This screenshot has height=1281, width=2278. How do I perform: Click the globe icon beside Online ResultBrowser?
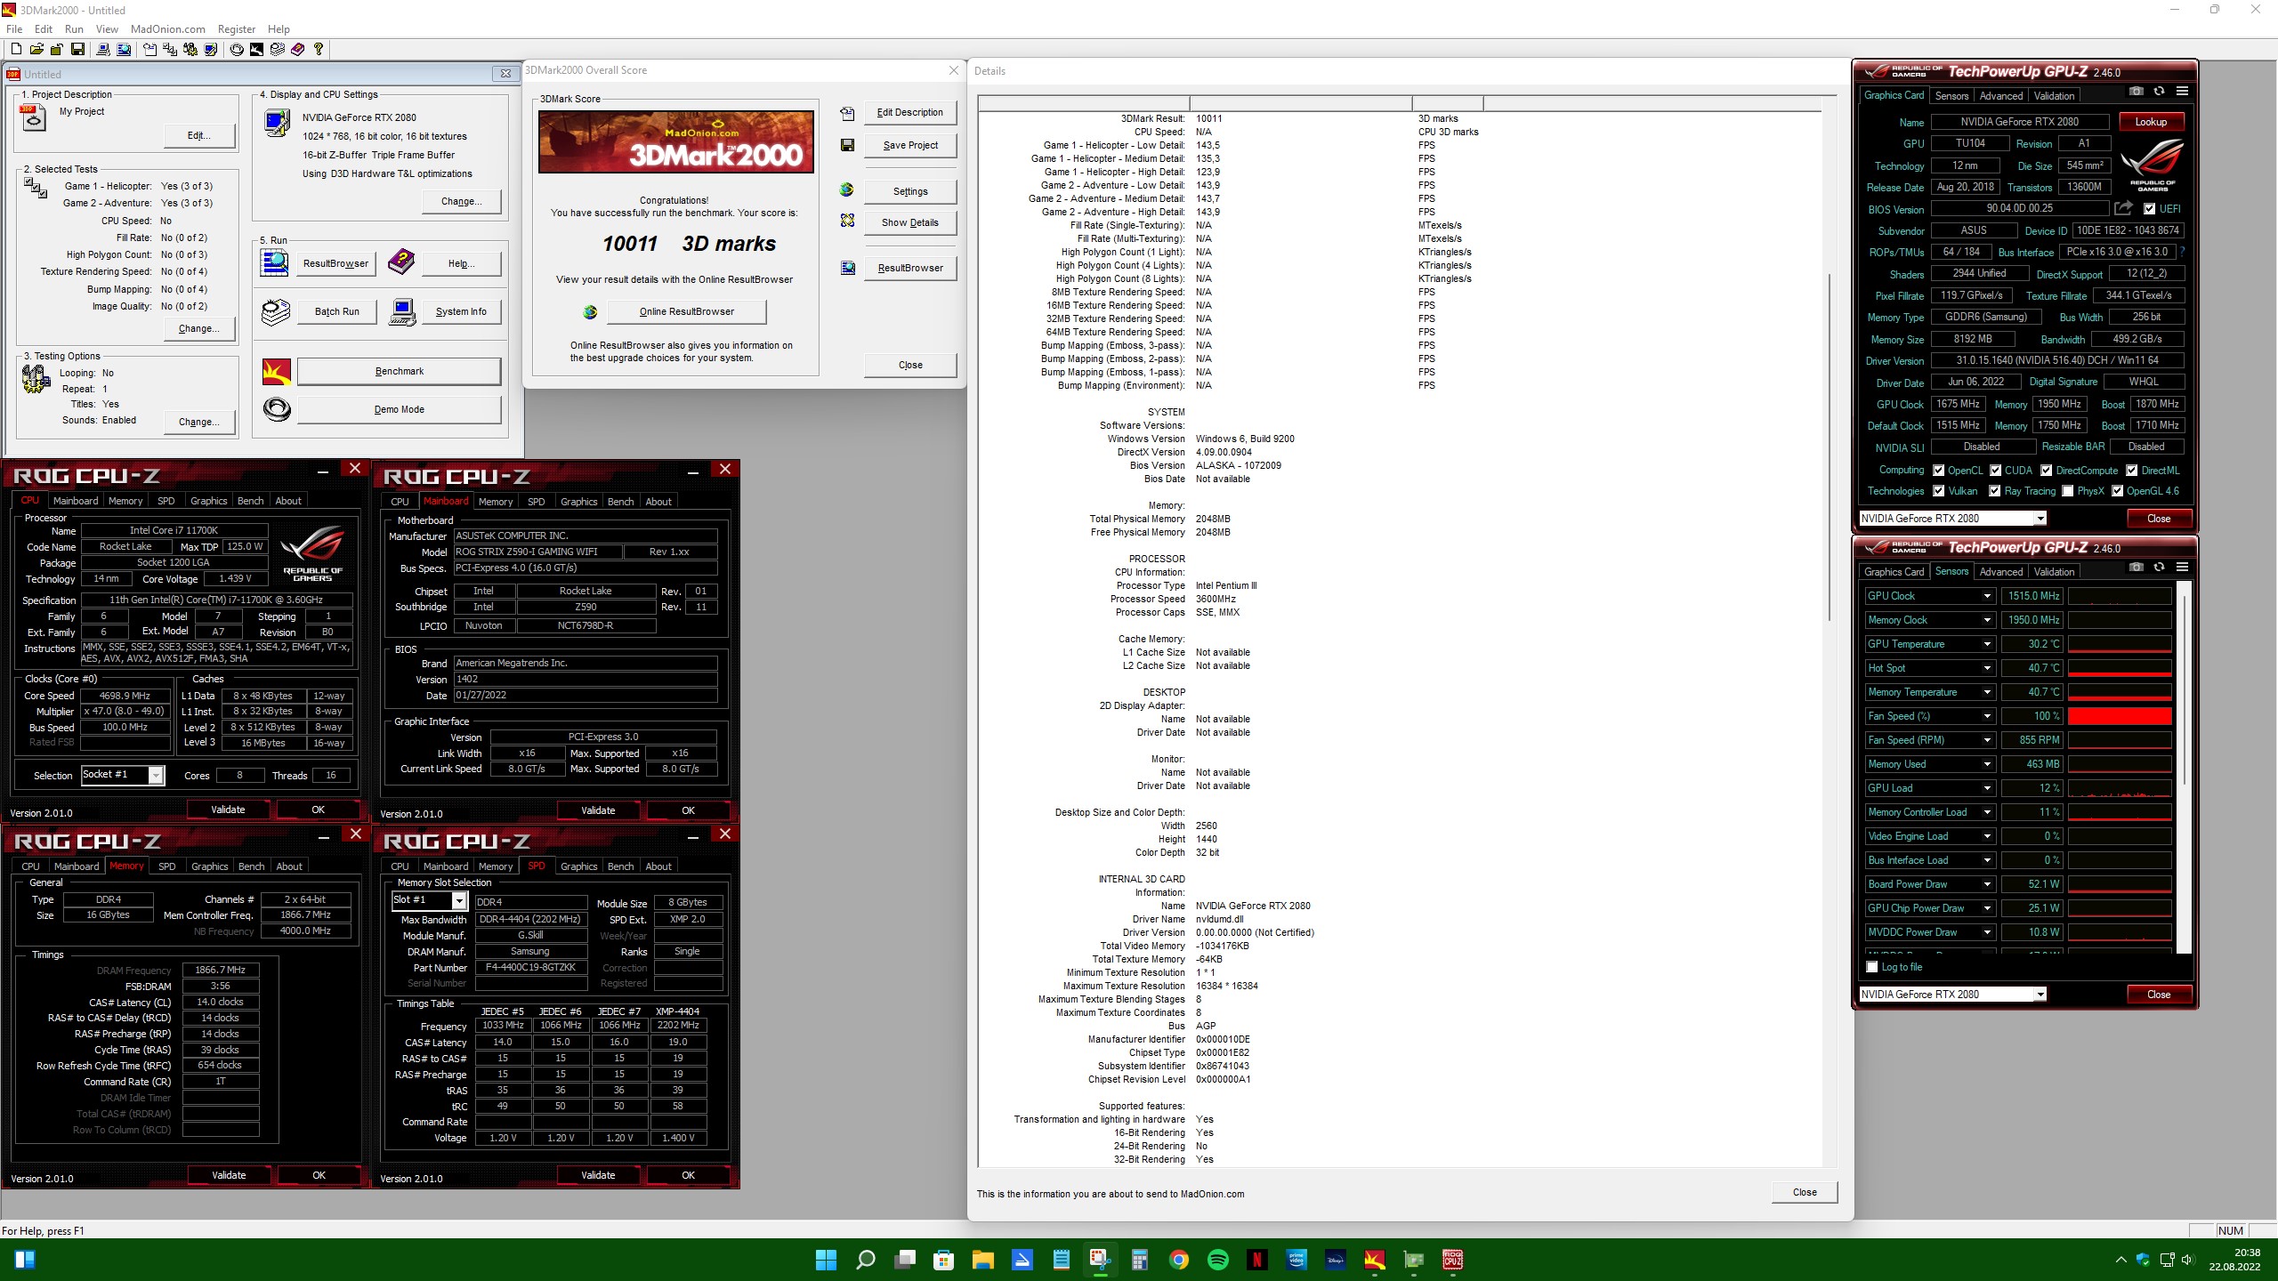(x=590, y=311)
